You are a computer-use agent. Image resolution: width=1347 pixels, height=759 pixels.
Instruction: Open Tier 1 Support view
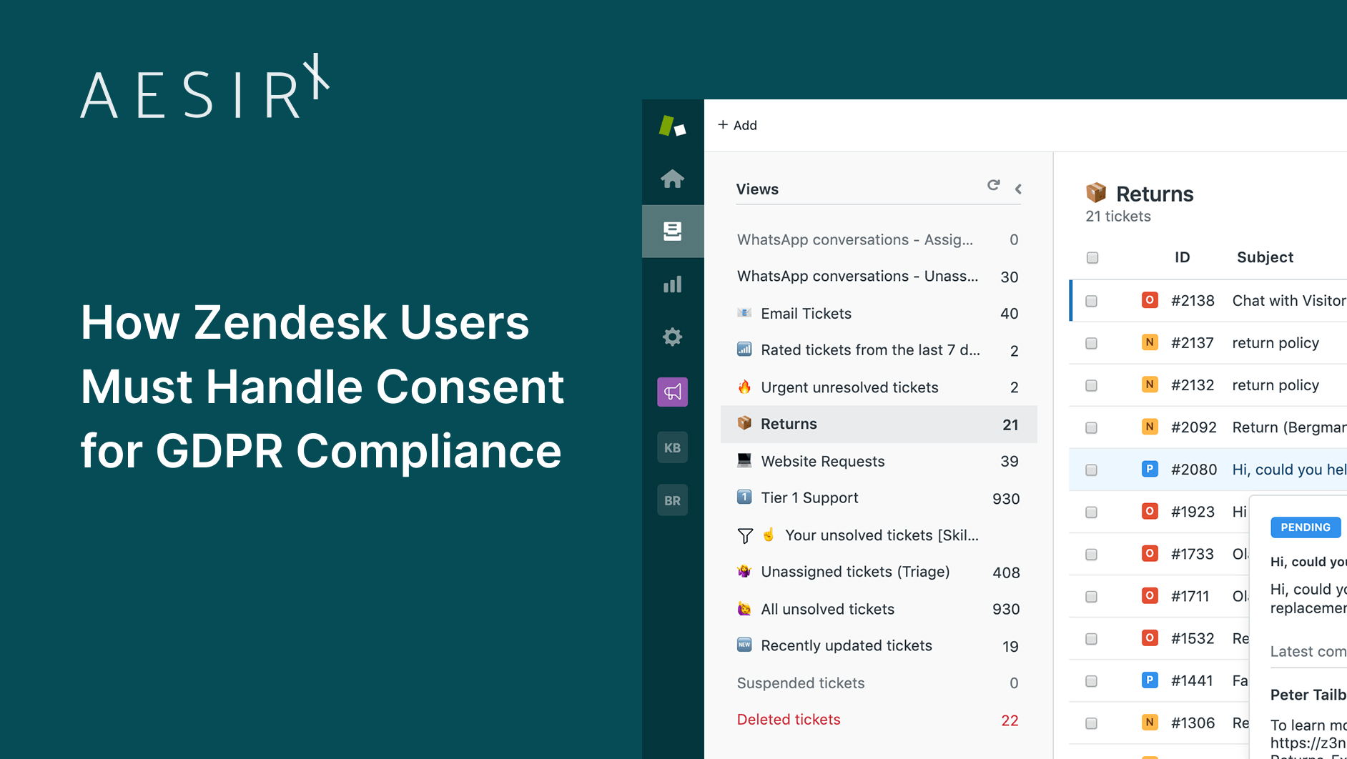pyautogui.click(x=879, y=498)
